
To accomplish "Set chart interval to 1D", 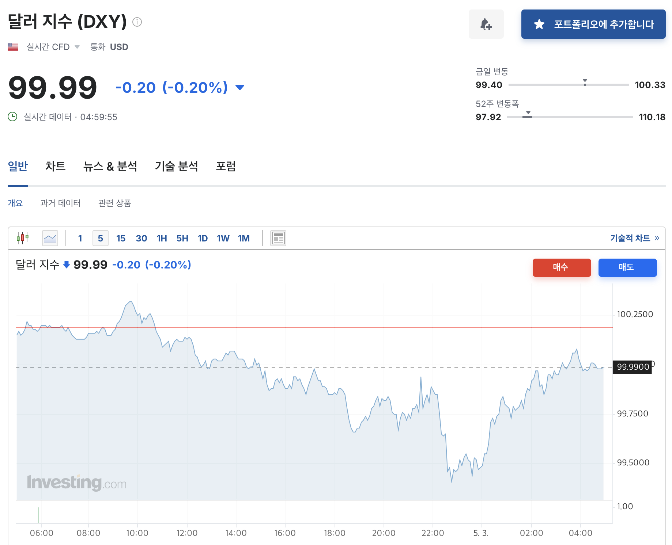I will [203, 238].
